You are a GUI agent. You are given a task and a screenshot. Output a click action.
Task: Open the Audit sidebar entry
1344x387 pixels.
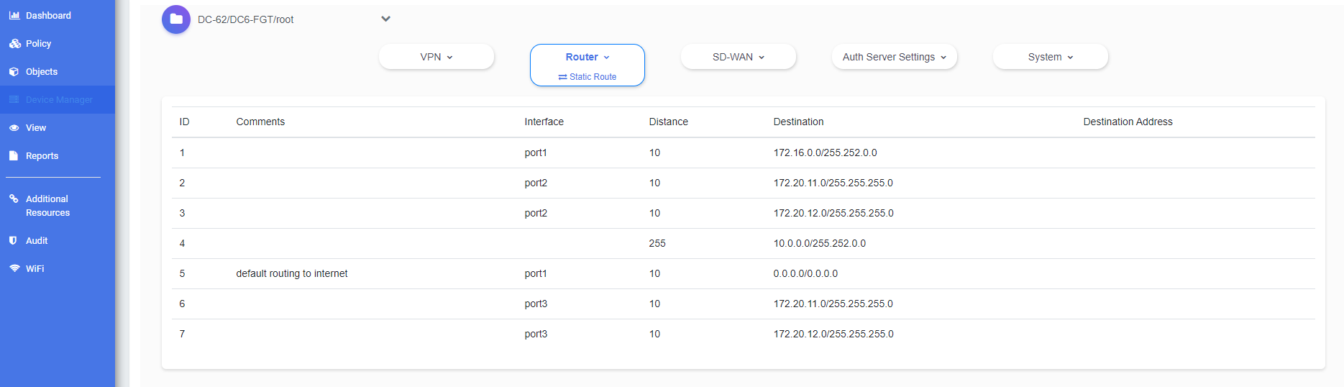tap(58, 240)
